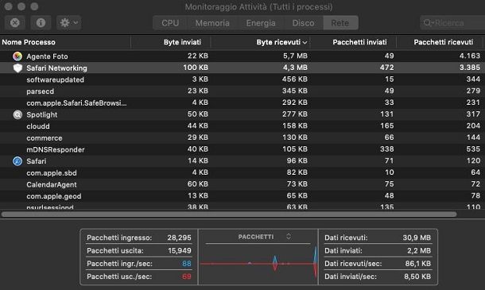The image size is (485, 290).
Task: Open the Energia tab
Action: point(261,23)
